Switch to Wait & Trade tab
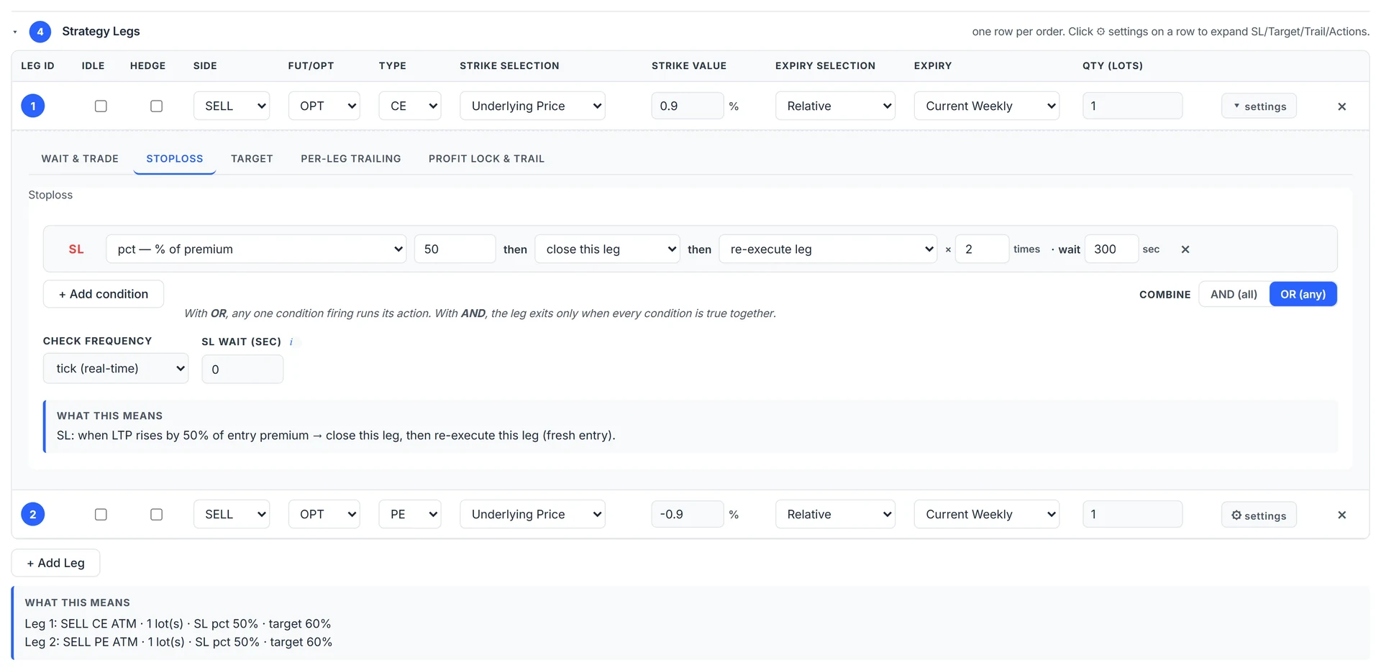The height and width of the screenshot is (670, 1381). coord(80,159)
